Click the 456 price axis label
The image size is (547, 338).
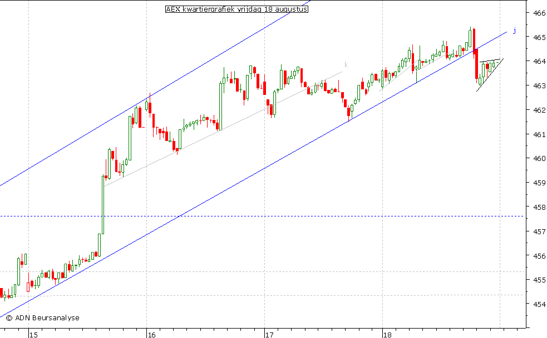click(539, 256)
